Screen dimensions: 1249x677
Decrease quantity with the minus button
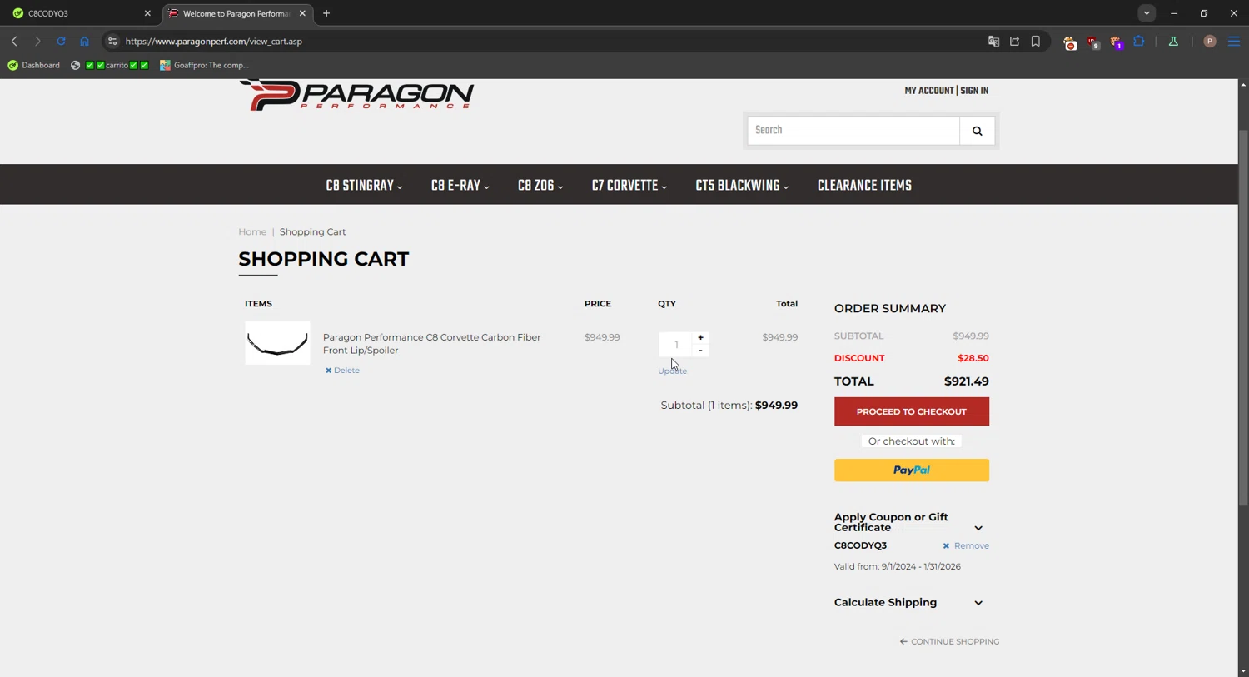(700, 351)
